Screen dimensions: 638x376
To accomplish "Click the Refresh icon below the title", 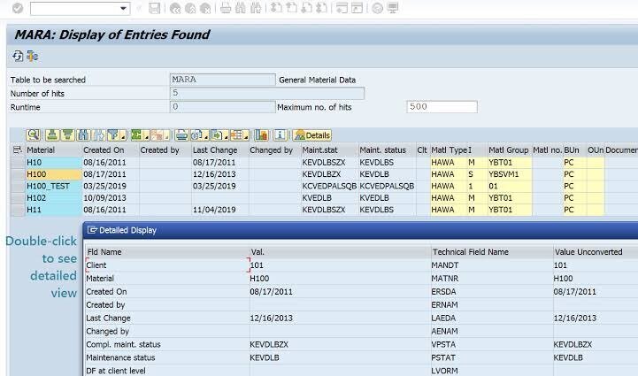I will [18, 56].
